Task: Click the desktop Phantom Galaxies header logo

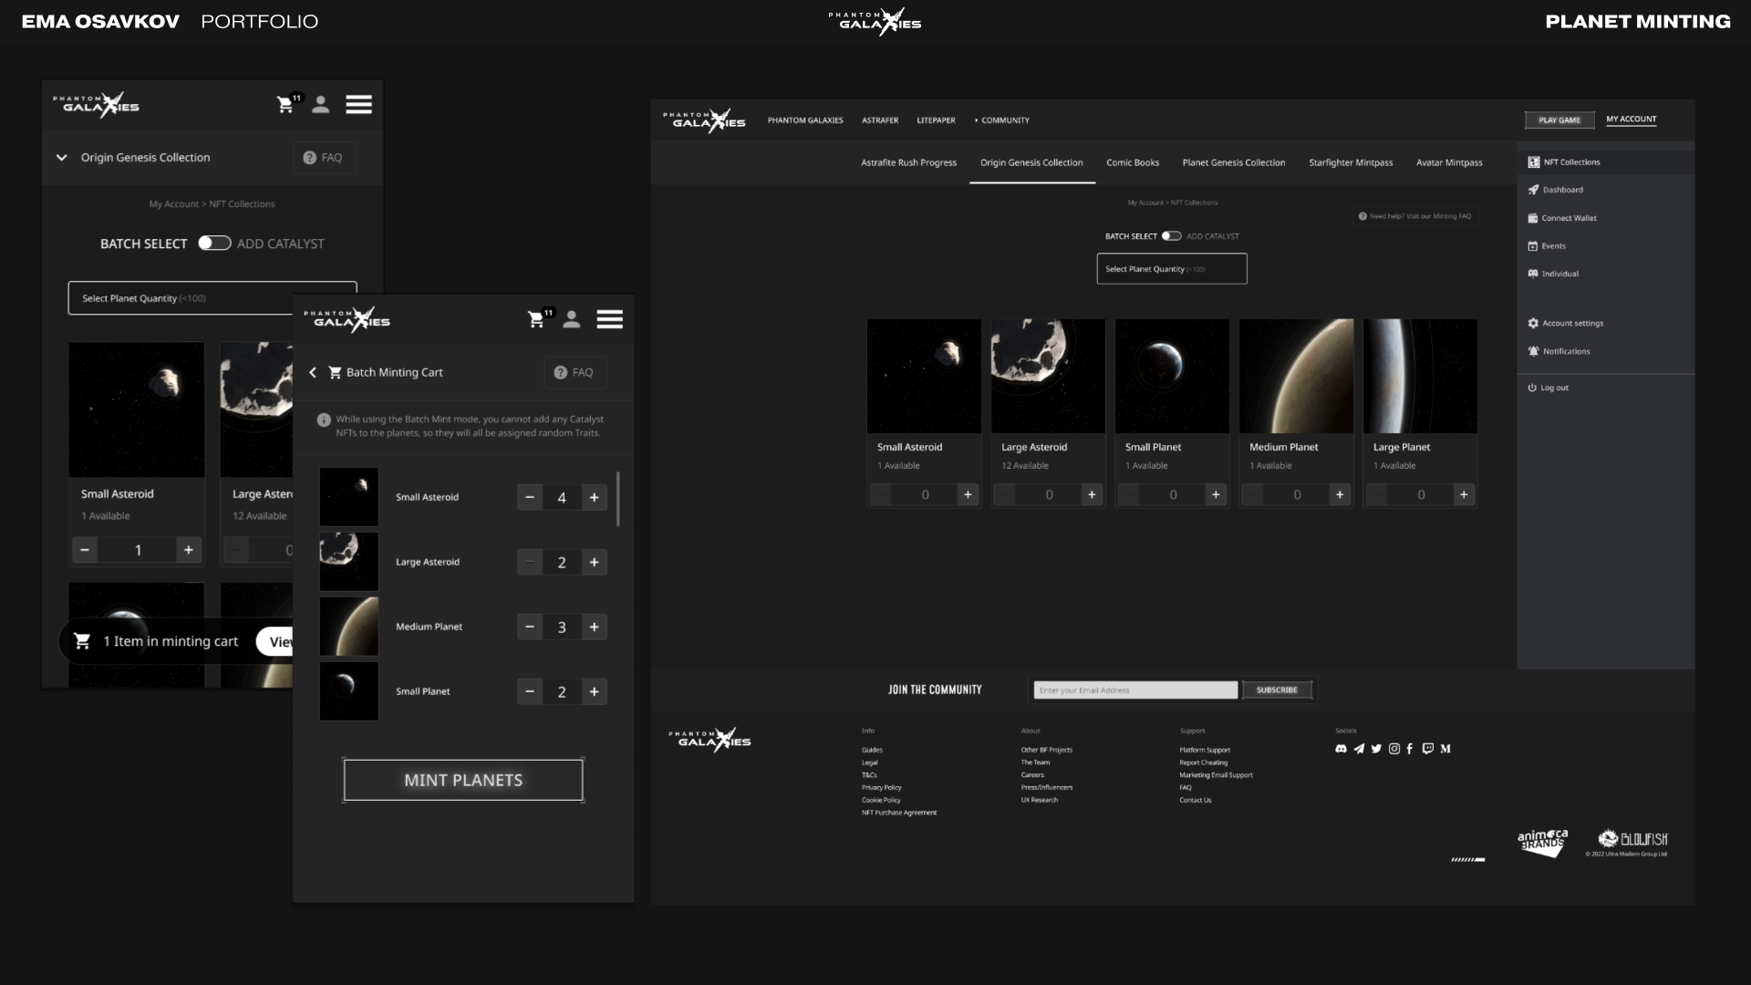Action: (704, 120)
